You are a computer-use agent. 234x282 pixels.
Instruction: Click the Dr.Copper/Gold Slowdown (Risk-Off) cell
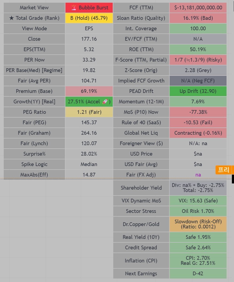point(198,224)
